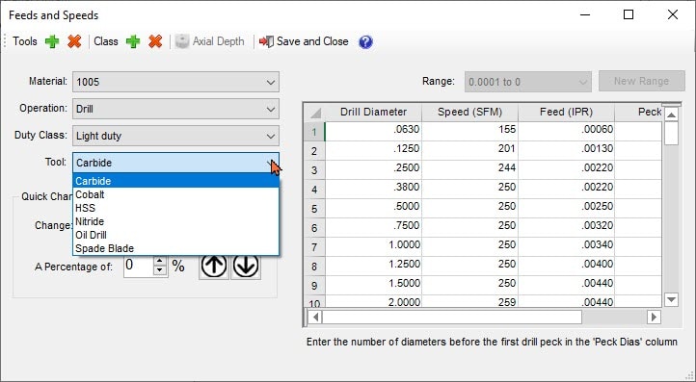The image size is (696, 382).
Task: Add a new tool with green plus
Action: point(52,41)
